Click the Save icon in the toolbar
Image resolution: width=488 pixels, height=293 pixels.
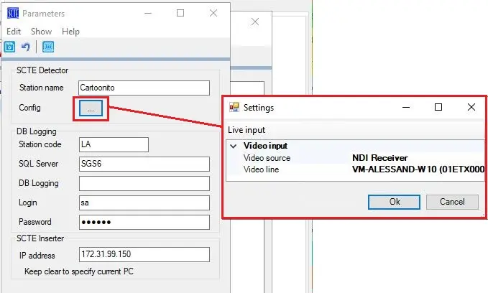pos(11,47)
